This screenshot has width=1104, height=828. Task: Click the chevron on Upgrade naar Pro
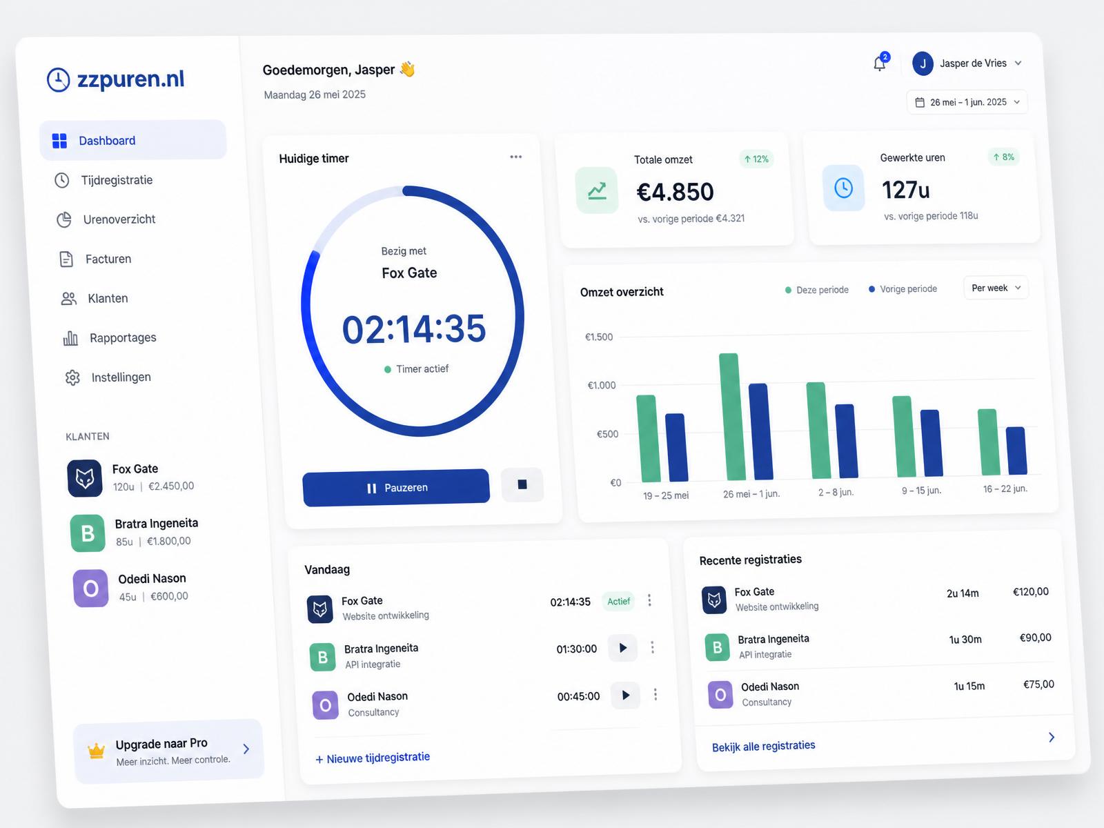tap(246, 749)
